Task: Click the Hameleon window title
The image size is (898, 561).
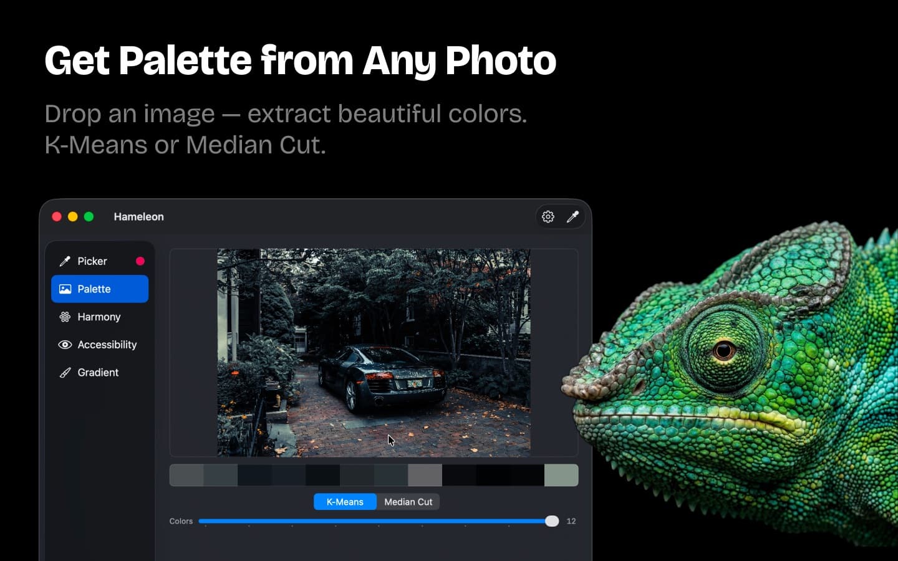Action: click(138, 216)
